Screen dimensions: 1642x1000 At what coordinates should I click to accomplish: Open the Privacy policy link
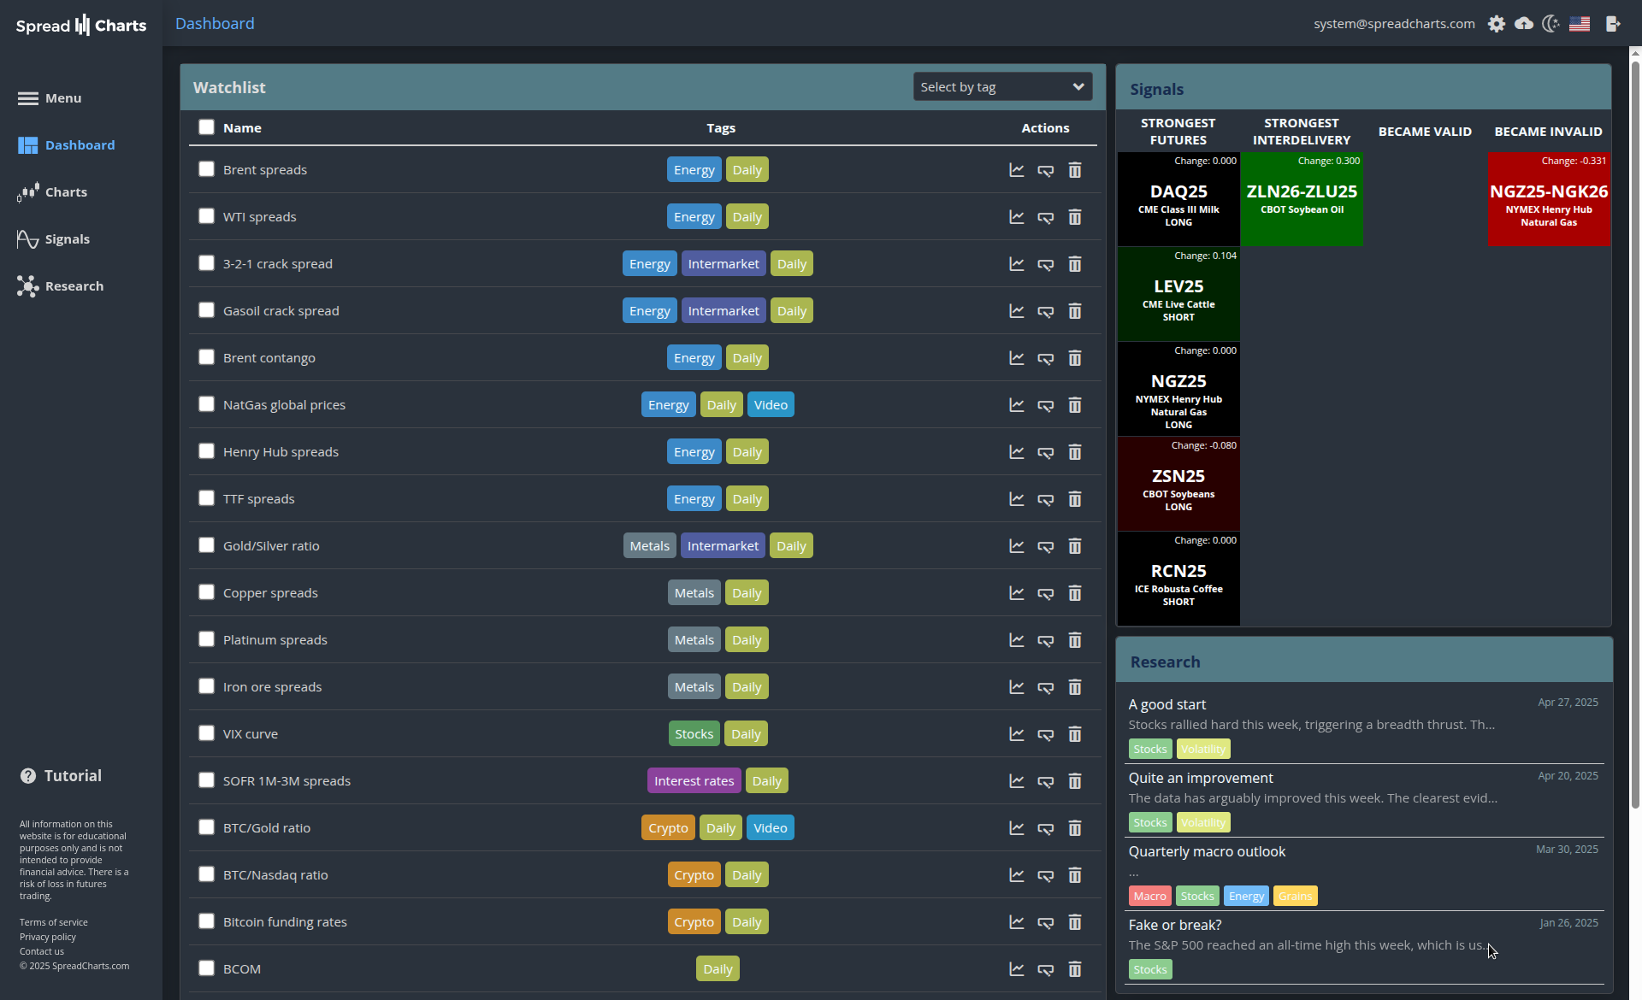pos(48,937)
